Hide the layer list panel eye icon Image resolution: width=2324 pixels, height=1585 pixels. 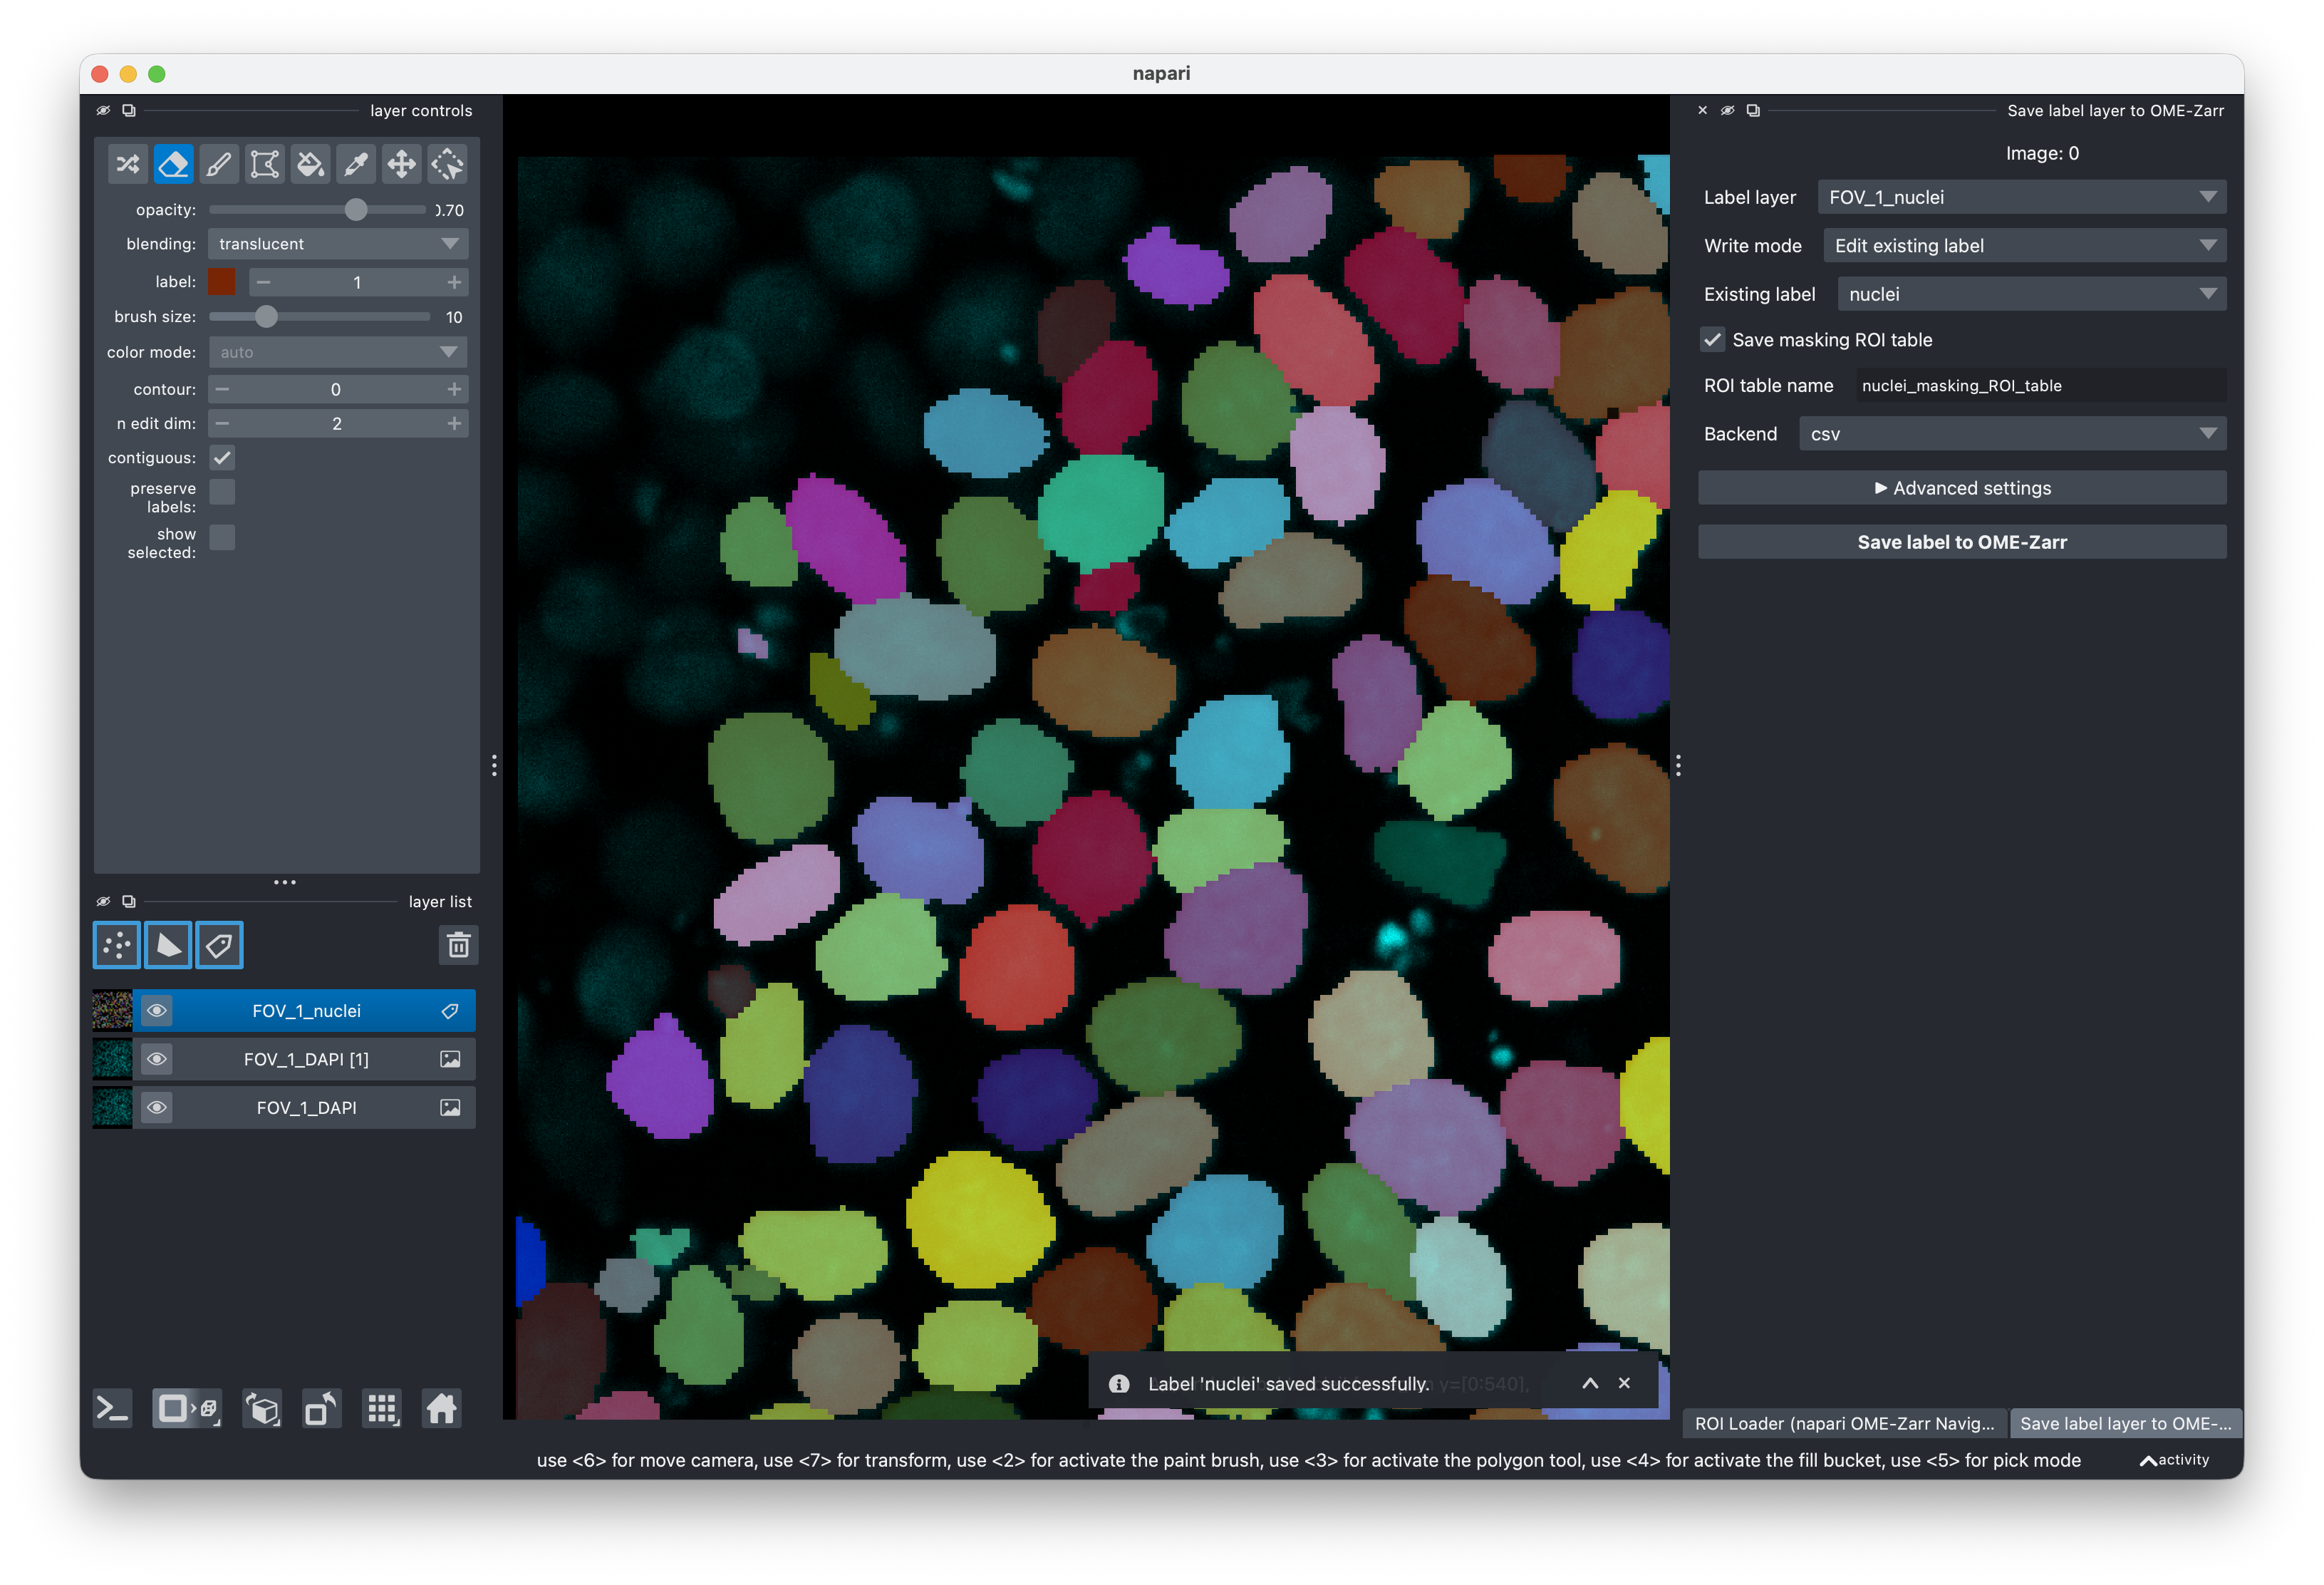pyautogui.click(x=103, y=901)
